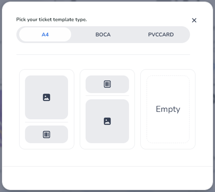Click the divider line in the first template card
The width and height of the screenshot is (215, 192).
[x=47, y=122]
